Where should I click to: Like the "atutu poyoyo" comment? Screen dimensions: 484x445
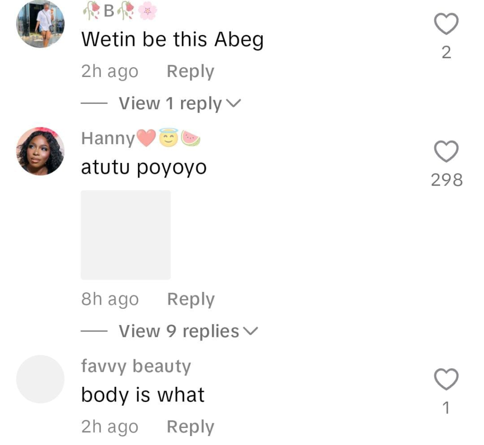point(446,151)
